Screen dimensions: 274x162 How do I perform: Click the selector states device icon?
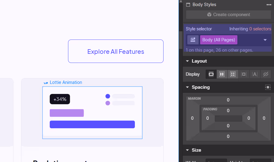(x=193, y=40)
